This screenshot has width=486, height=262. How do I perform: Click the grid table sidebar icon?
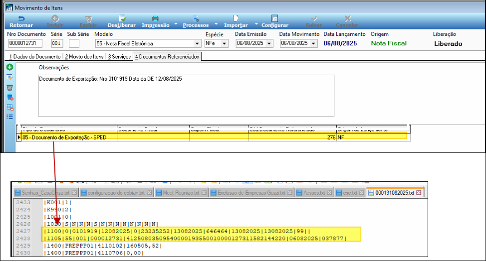coord(9,107)
